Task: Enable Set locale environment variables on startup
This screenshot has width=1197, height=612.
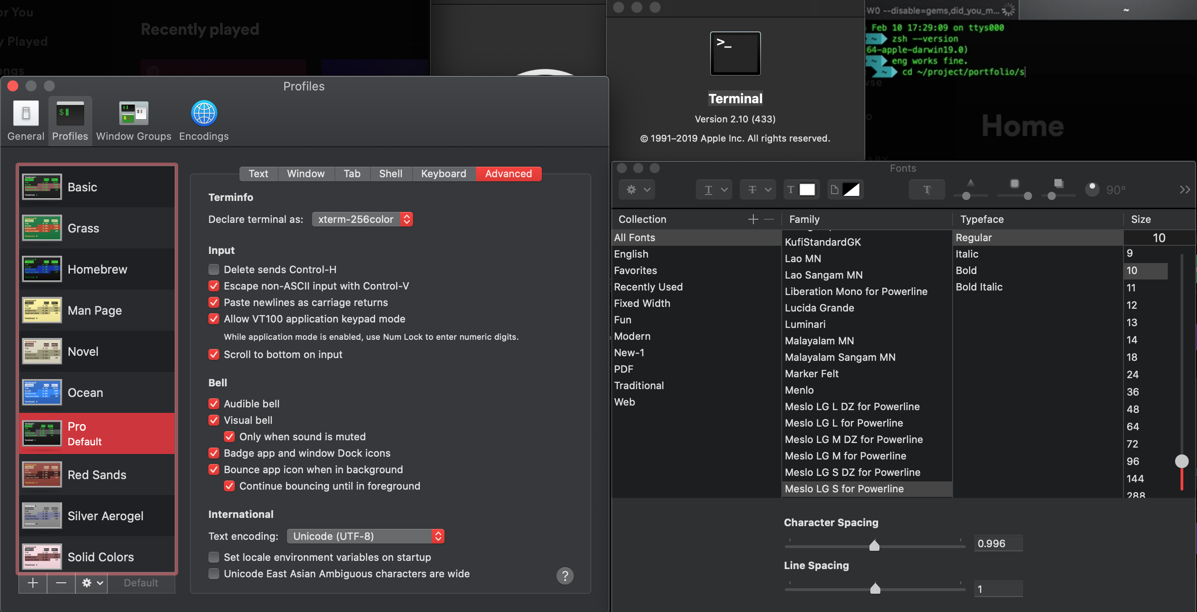Action: (214, 557)
